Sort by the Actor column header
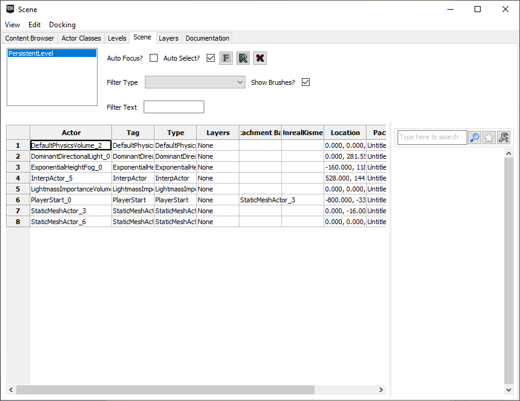The height and width of the screenshot is (401, 520). [71, 133]
